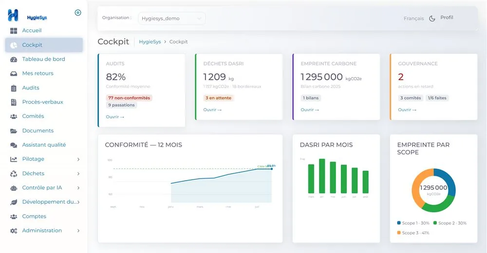Click the 3 comités badge

coord(411,98)
